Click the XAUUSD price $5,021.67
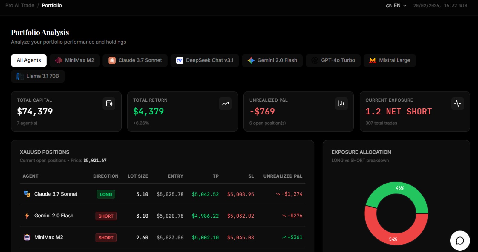 [x=95, y=160]
